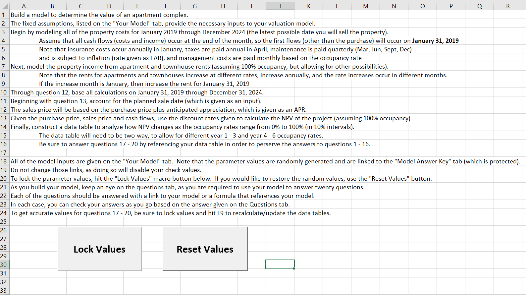
Task: Select row 13 header
Action: click(x=4, y=118)
